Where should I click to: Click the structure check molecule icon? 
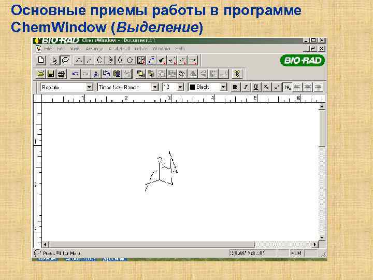(x=237, y=74)
